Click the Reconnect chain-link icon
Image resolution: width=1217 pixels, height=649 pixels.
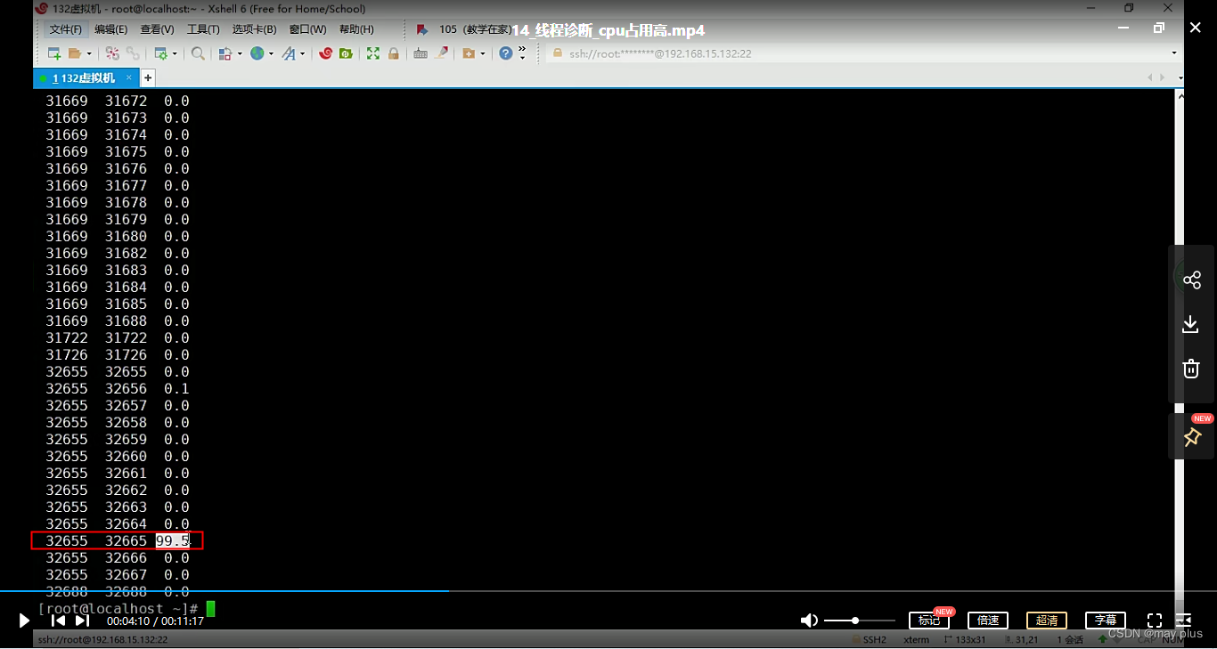click(x=133, y=53)
